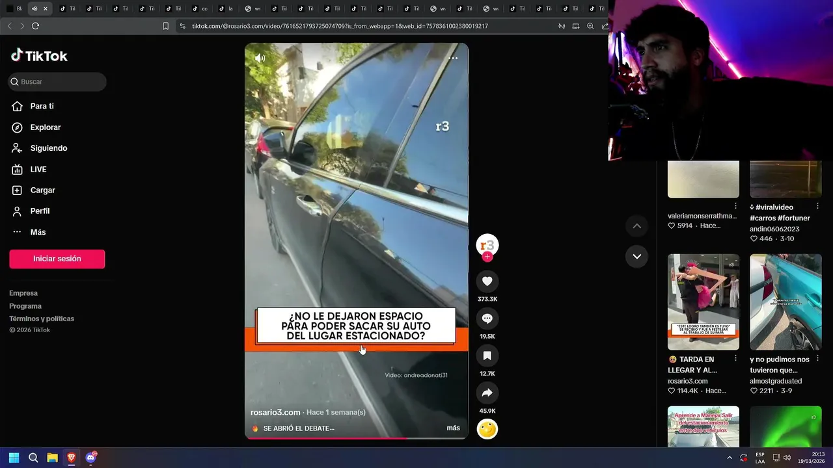Open Explorar in the sidebar

click(45, 127)
